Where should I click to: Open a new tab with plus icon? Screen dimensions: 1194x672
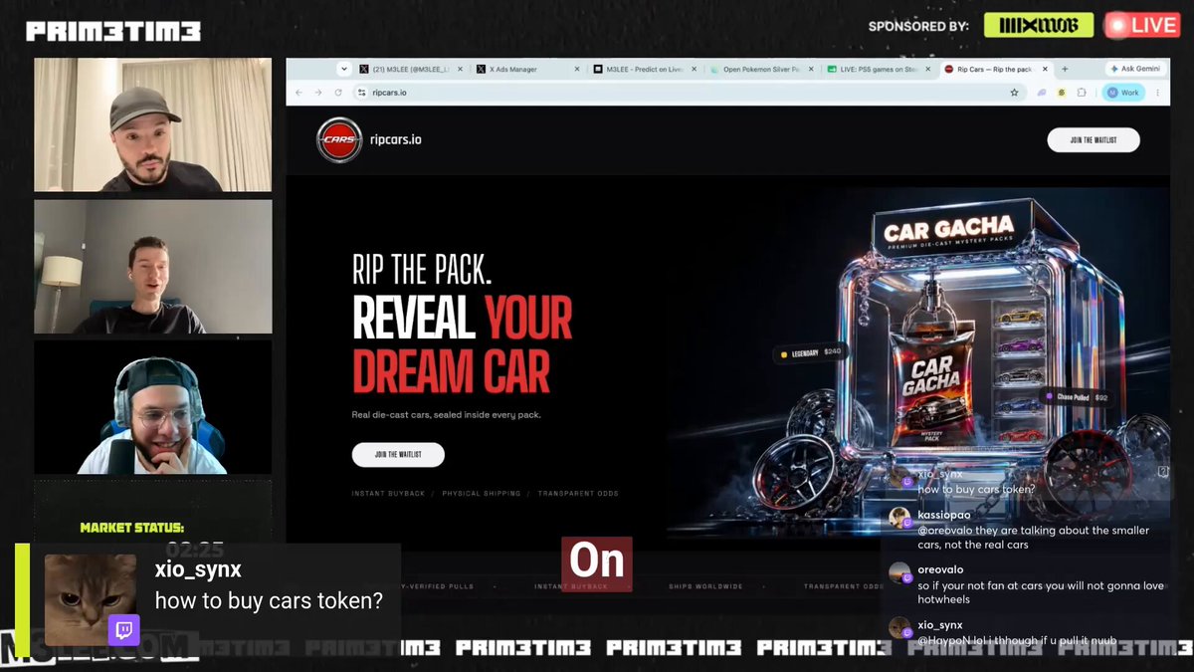click(1065, 69)
